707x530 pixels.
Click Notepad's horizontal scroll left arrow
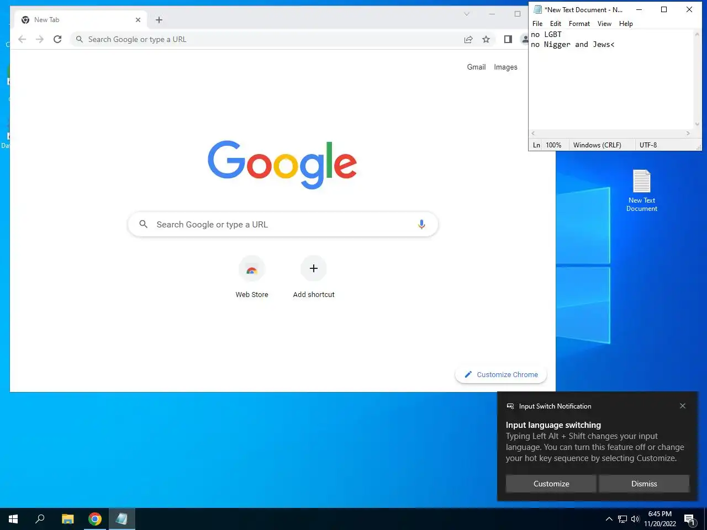tap(533, 133)
